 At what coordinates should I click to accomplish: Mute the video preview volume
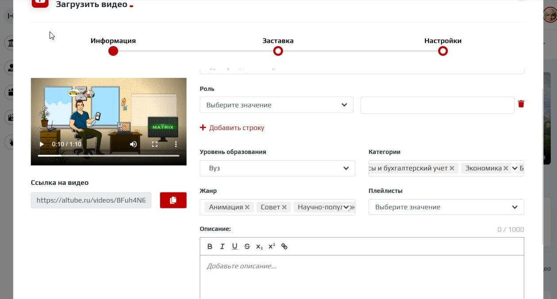(133, 144)
